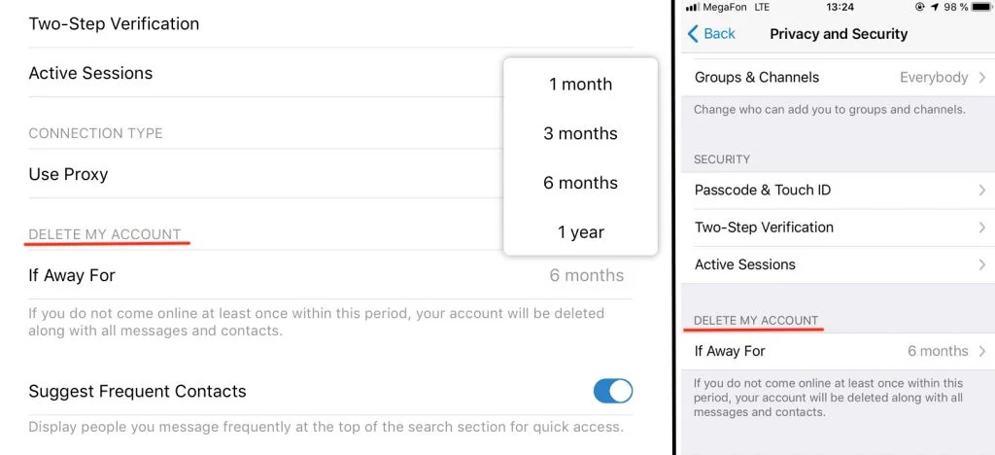The image size is (995, 455).
Task: Tap chevron beside Passcode & Touch ID
Action: 981,190
